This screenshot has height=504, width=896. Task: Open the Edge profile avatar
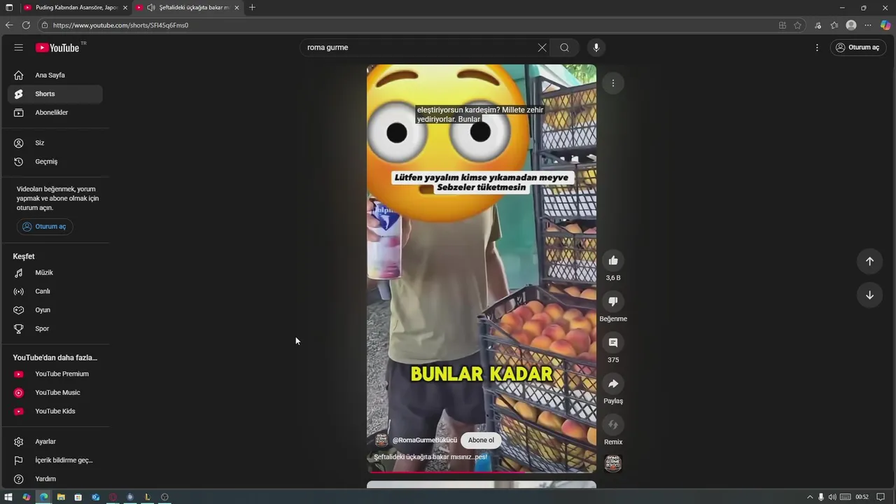click(x=851, y=25)
